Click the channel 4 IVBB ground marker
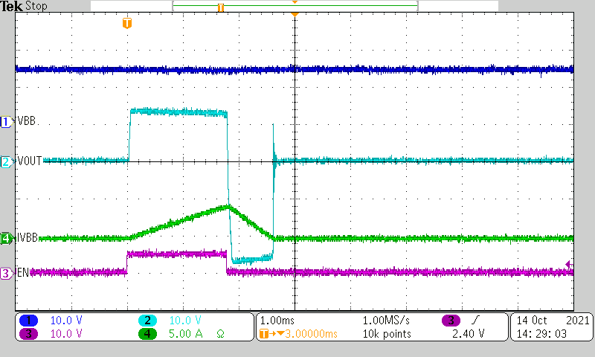 (x=6, y=238)
